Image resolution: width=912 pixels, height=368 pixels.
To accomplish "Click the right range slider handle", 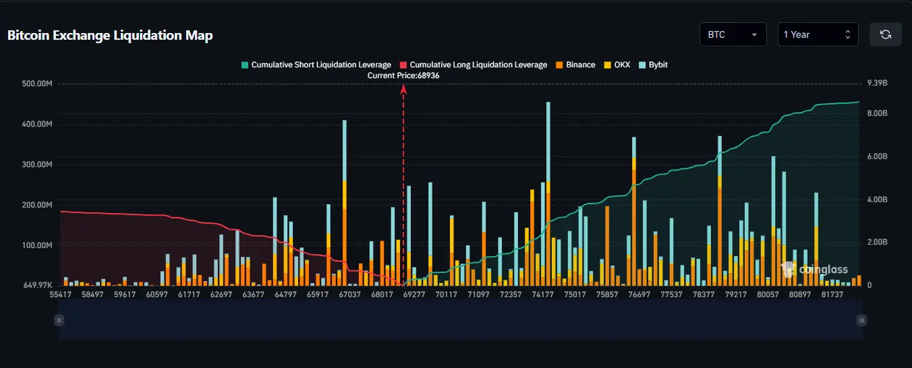I will (861, 321).
